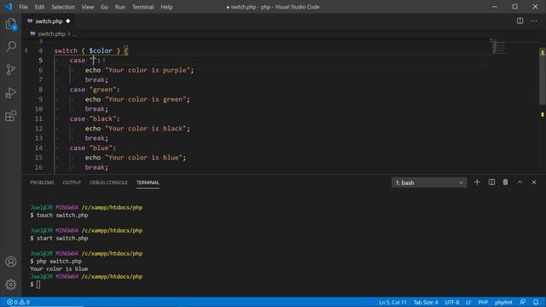The image size is (546, 307).
Task: Click Ln 5, Col 11 status entry
Action: [392, 302]
